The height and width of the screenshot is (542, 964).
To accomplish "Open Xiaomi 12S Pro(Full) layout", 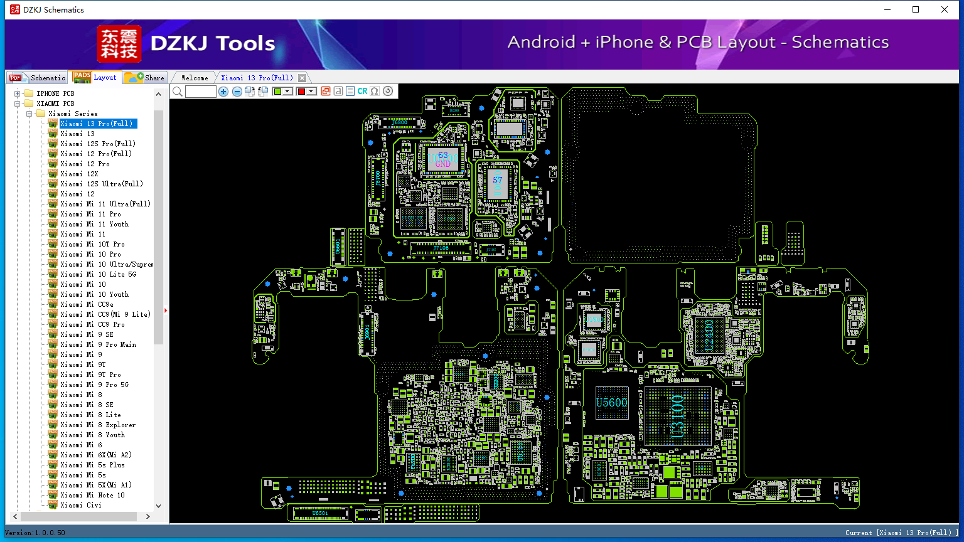I will (98, 144).
